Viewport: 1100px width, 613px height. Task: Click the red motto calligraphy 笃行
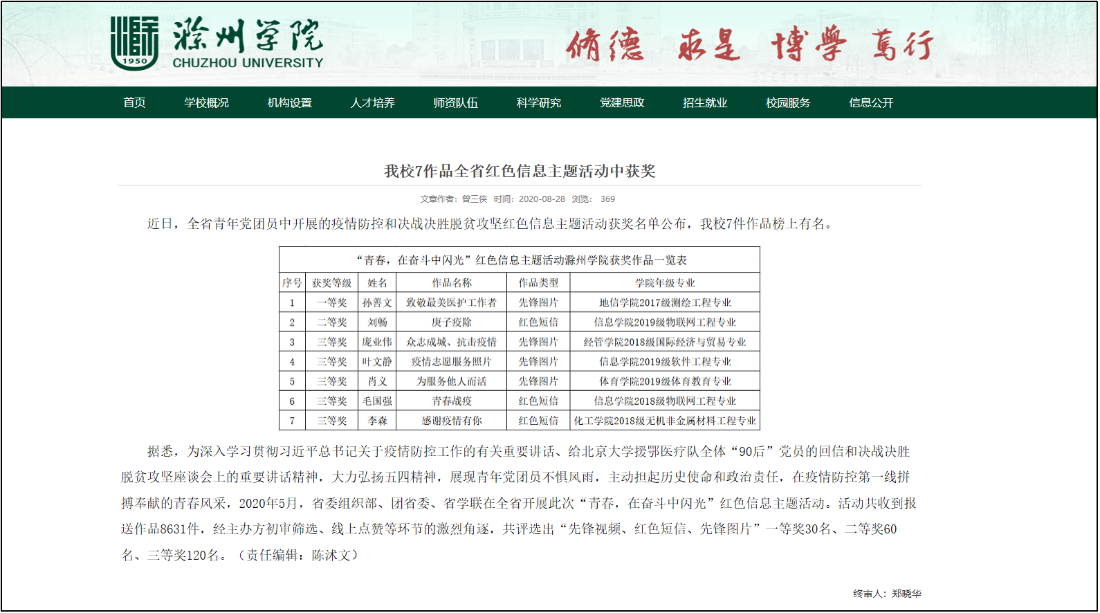tap(901, 45)
